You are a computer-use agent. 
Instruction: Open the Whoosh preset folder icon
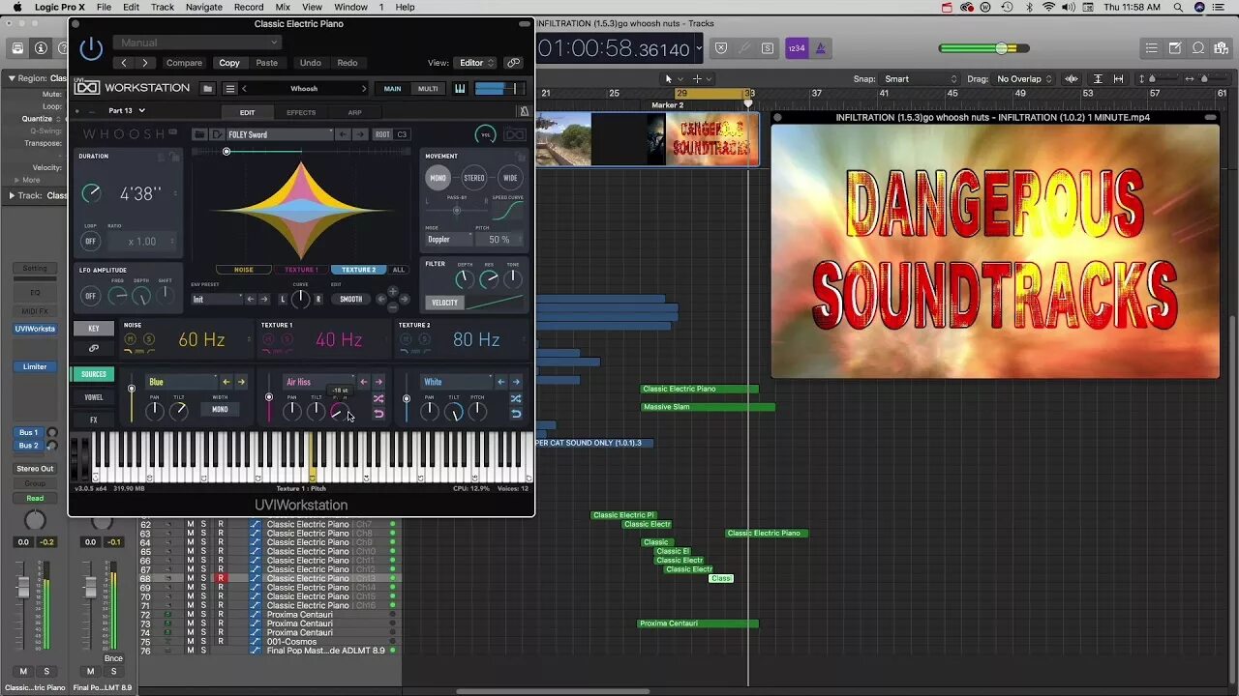(x=199, y=134)
